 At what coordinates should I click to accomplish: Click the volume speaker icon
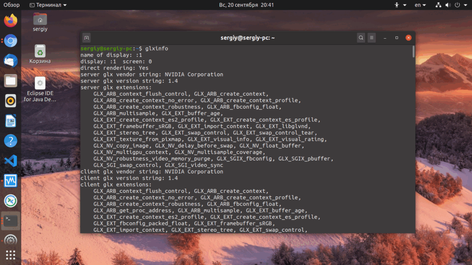click(448, 5)
